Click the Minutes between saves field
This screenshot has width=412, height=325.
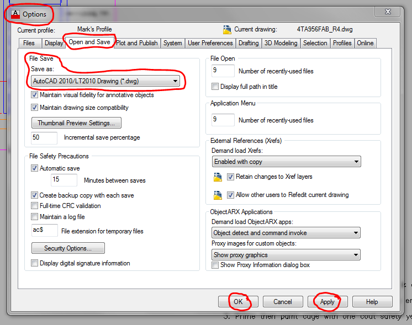click(64, 180)
